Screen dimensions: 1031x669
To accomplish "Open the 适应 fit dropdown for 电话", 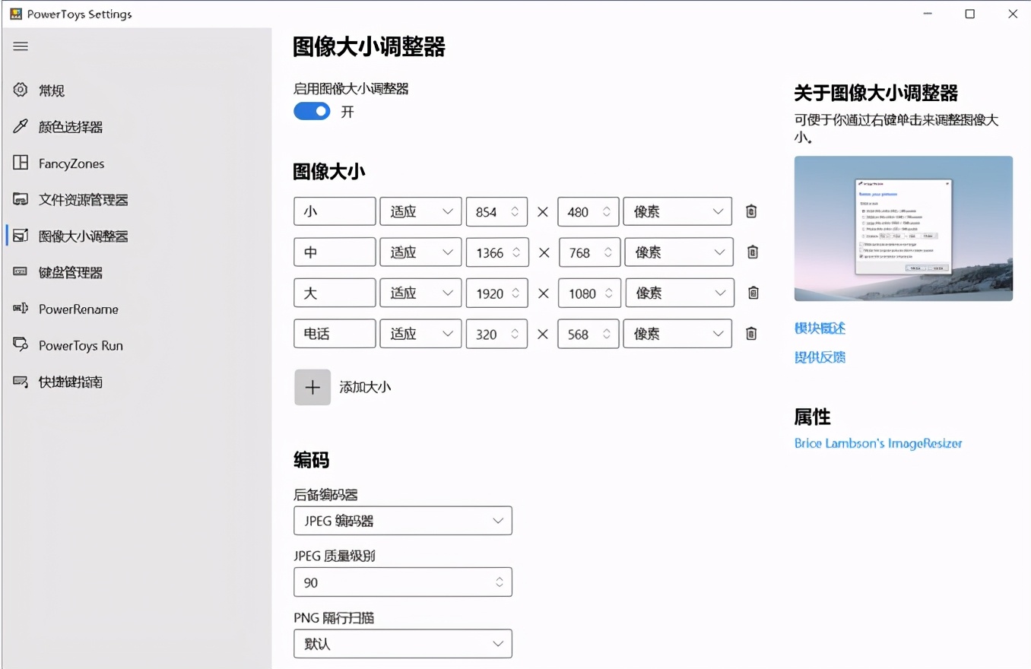I will coord(420,333).
